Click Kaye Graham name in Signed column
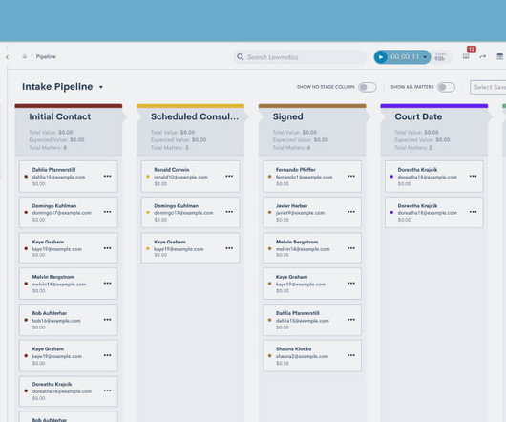The height and width of the screenshot is (422, 506). coord(292,277)
